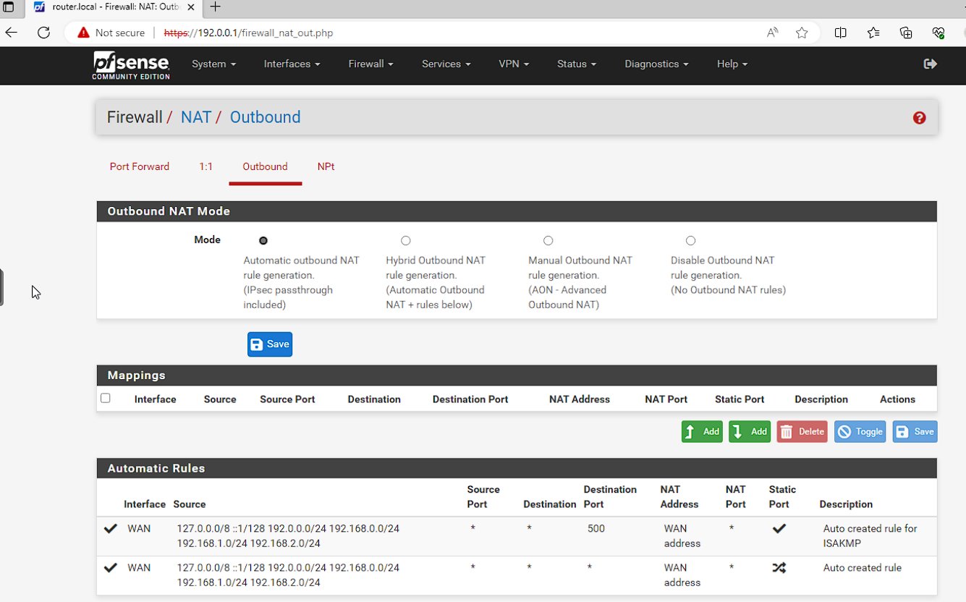Click the Read aloud icon in address bar
This screenshot has width=966, height=602.
click(773, 33)
